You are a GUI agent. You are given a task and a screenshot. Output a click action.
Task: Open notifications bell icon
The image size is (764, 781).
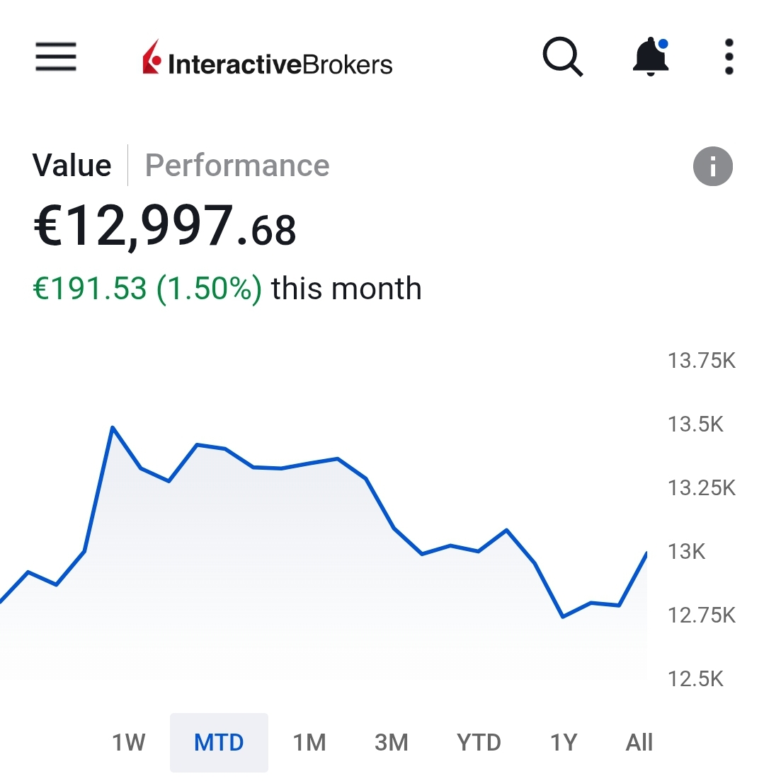tap(651, 57)
